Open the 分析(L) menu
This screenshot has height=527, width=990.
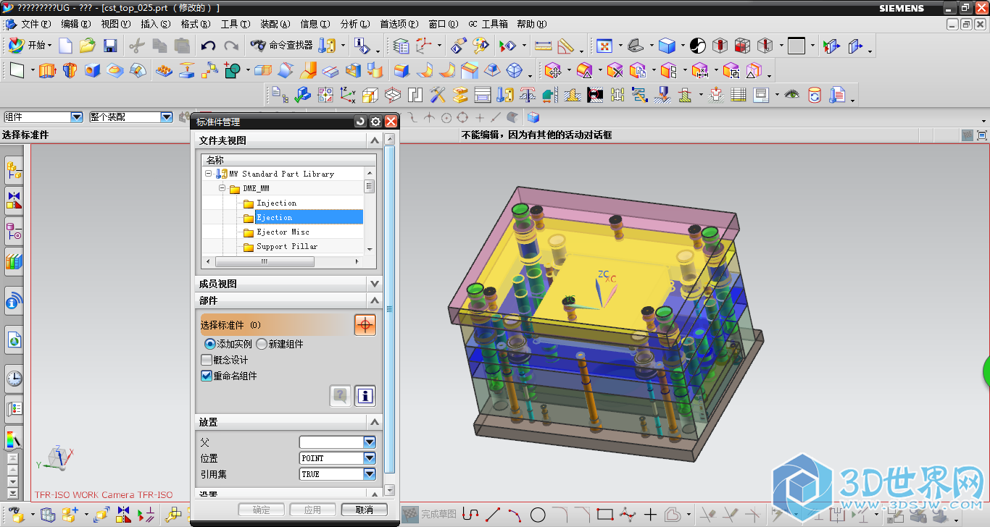pos(354,24)
